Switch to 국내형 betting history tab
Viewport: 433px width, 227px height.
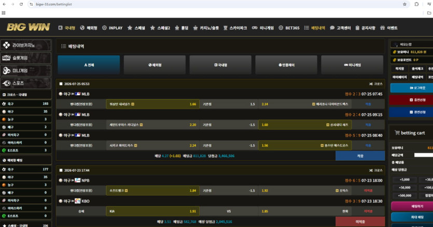220,65
